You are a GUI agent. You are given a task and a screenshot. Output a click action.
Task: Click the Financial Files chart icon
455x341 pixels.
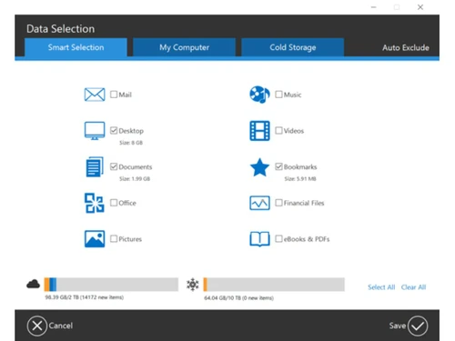coord(259,203)
